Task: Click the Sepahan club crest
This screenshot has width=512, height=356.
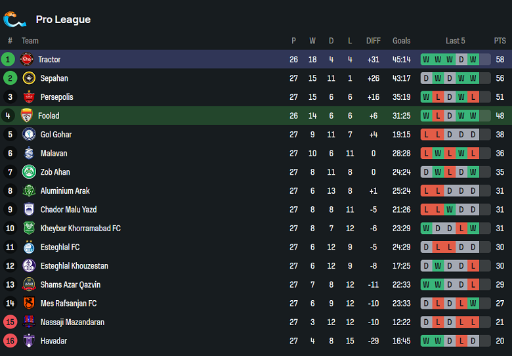Action: point(28,78)
